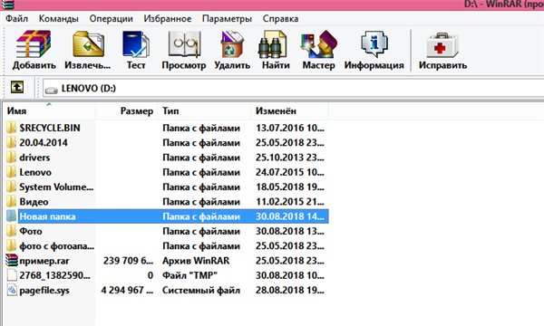Open the Параметры menu

(227, 19)
